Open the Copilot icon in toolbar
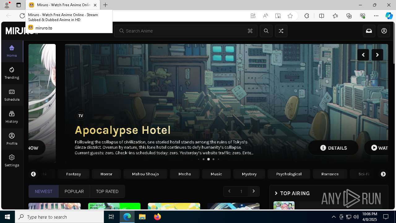396x223 pixels. [389, 16]
